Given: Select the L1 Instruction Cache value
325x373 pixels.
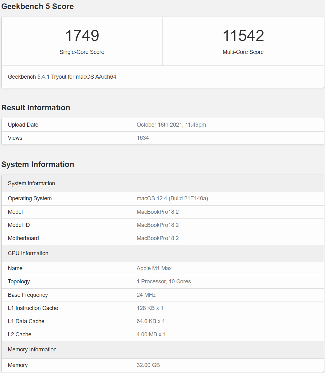Looking at the screenshot, I should click(150, 308).
